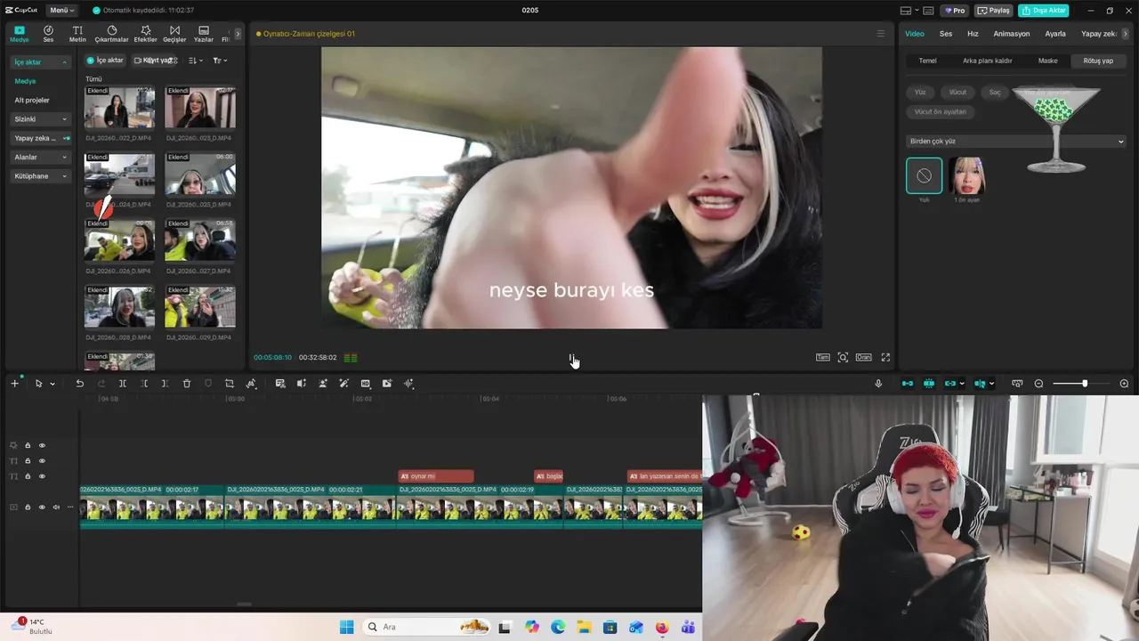
Task: Click the Dışa Aktar export button
Action: (x=1044, y=11)
